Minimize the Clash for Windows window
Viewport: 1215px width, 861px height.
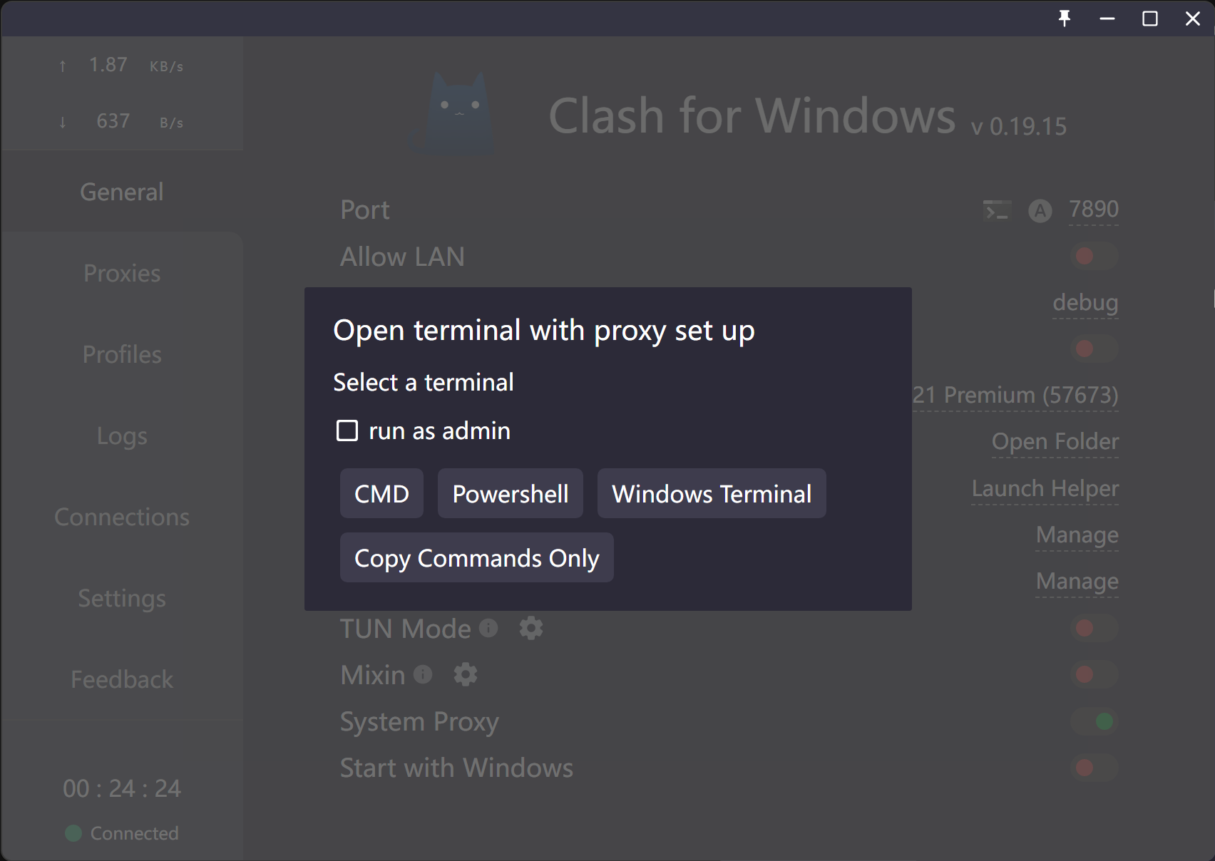point(1107,19)
